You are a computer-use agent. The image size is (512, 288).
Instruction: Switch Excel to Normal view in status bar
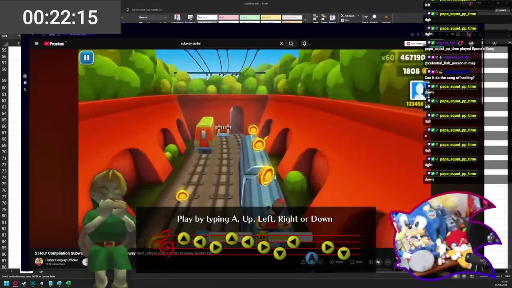456,276
